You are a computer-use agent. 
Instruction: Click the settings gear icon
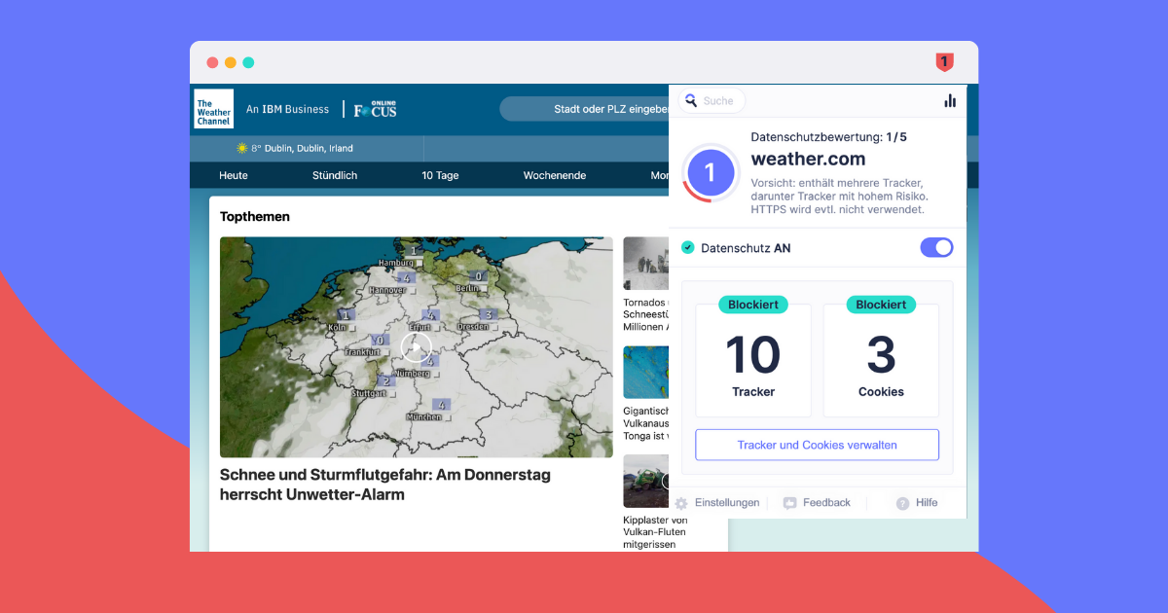coord(681,503)
